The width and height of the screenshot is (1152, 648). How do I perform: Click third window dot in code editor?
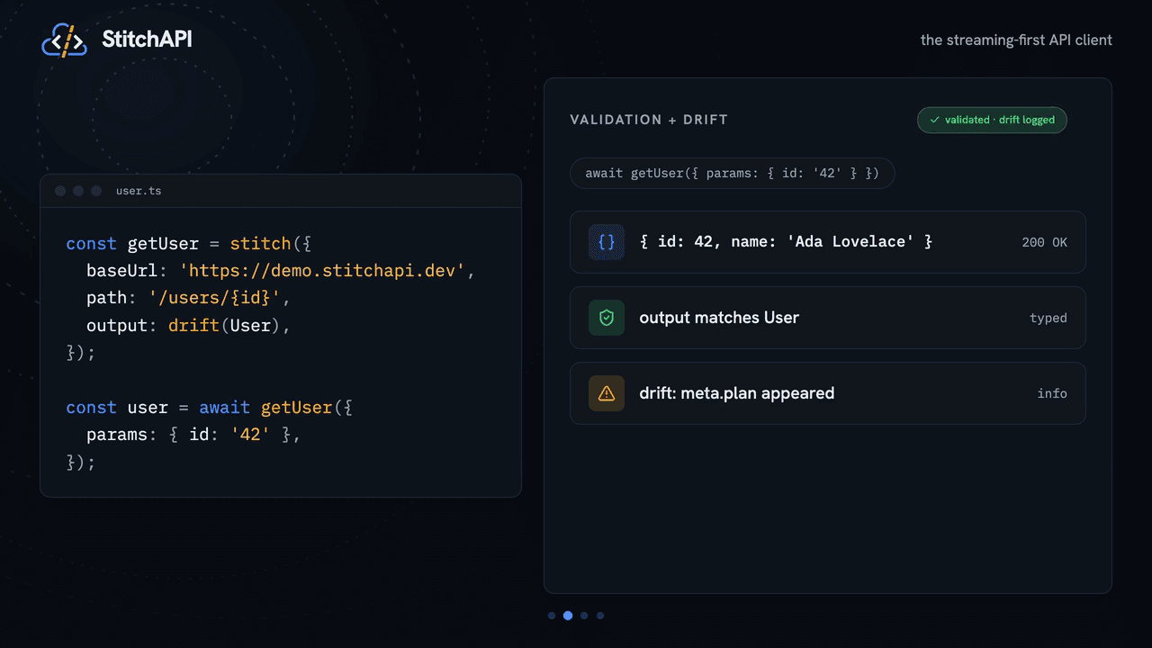click(x=96, y=191)
